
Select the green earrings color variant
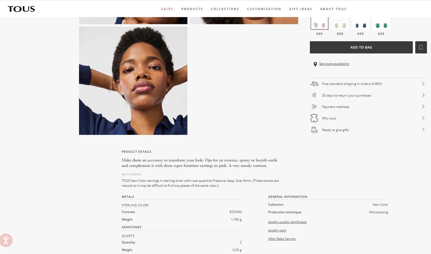point(381,25)
